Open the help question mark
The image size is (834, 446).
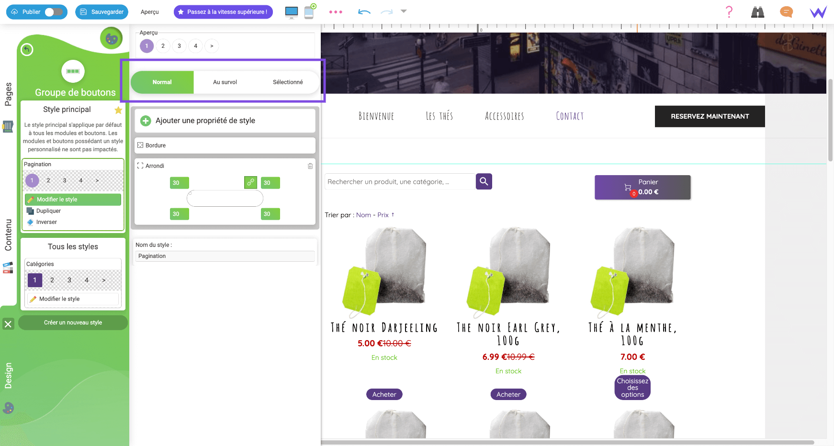729,12
